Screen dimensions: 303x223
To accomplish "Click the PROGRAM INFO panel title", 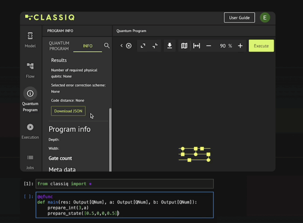I will tap(60, 31).
